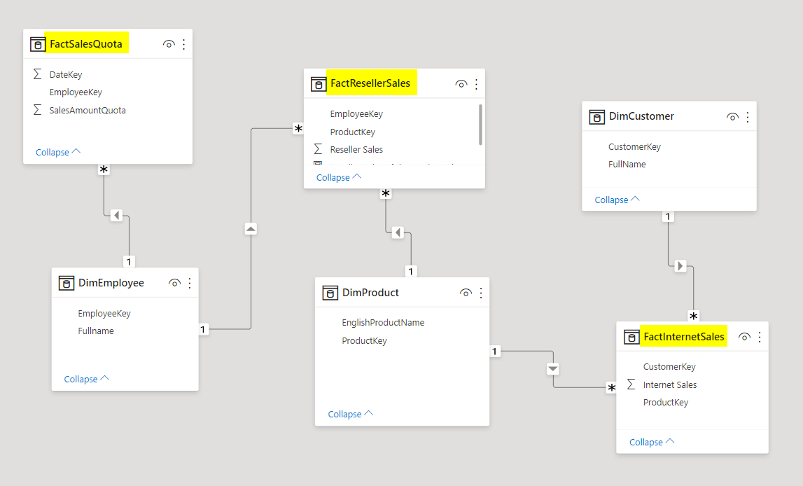Toggle DimProduct table visibility eye
Viewport: 803px width, 486px height.
point(466,293)
